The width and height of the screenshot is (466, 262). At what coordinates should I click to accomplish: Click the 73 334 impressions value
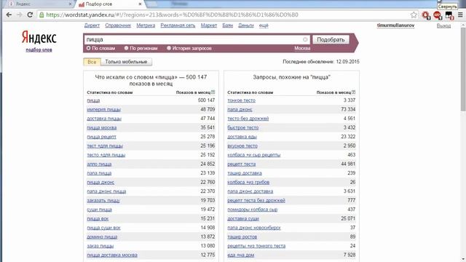pos(348,109)
